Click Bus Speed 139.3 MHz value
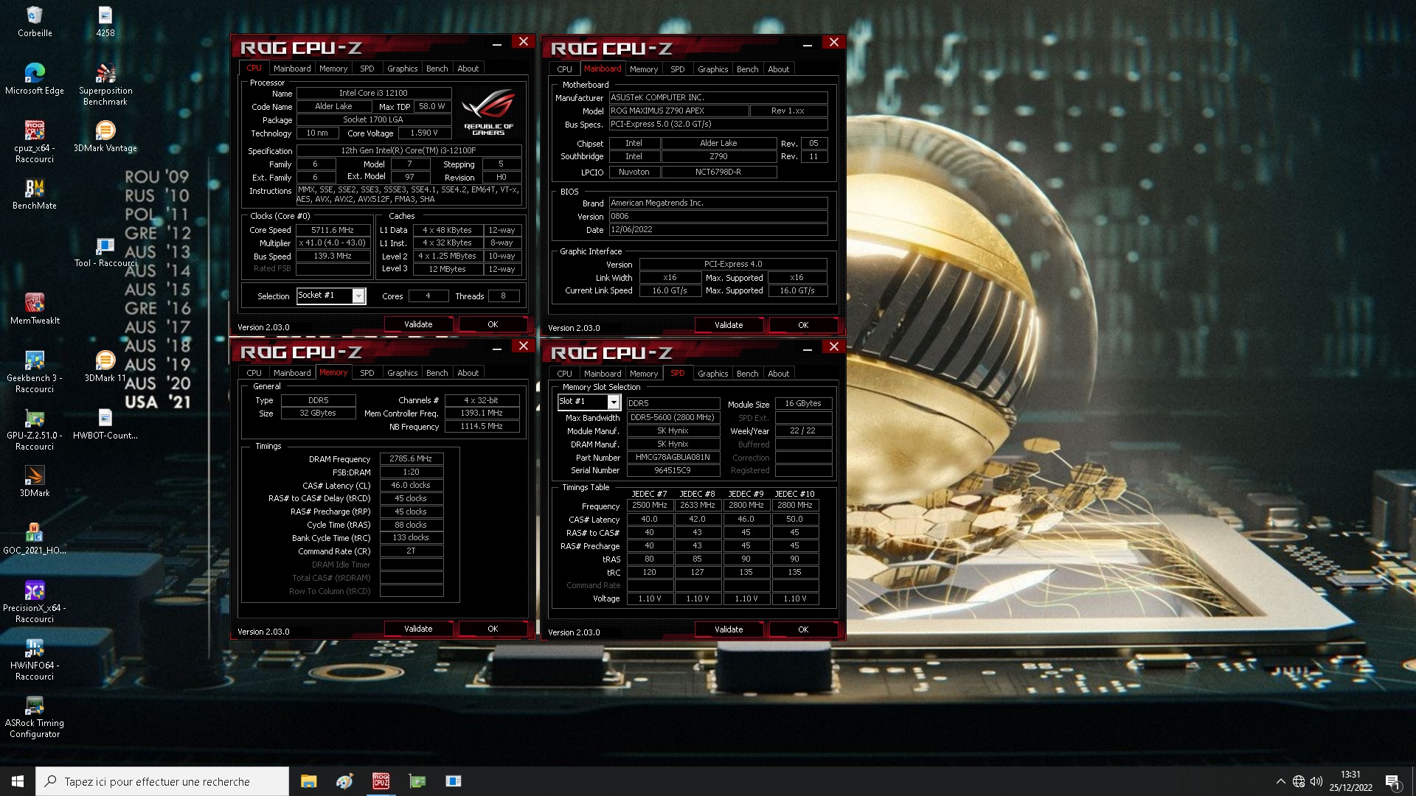Image resolution: width=1416 pixels, height=796 pixels. (x=333, y=256)
